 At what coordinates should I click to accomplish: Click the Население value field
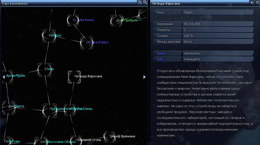(x=217, y=24)
